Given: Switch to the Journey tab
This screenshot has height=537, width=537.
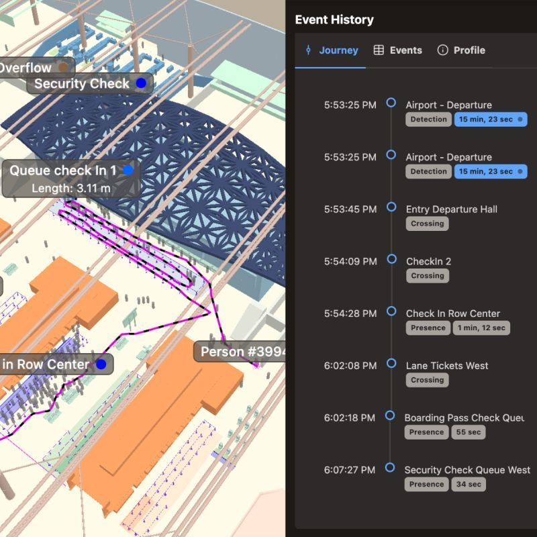Looking at the screenshot, I should click(x=331, y=50).
